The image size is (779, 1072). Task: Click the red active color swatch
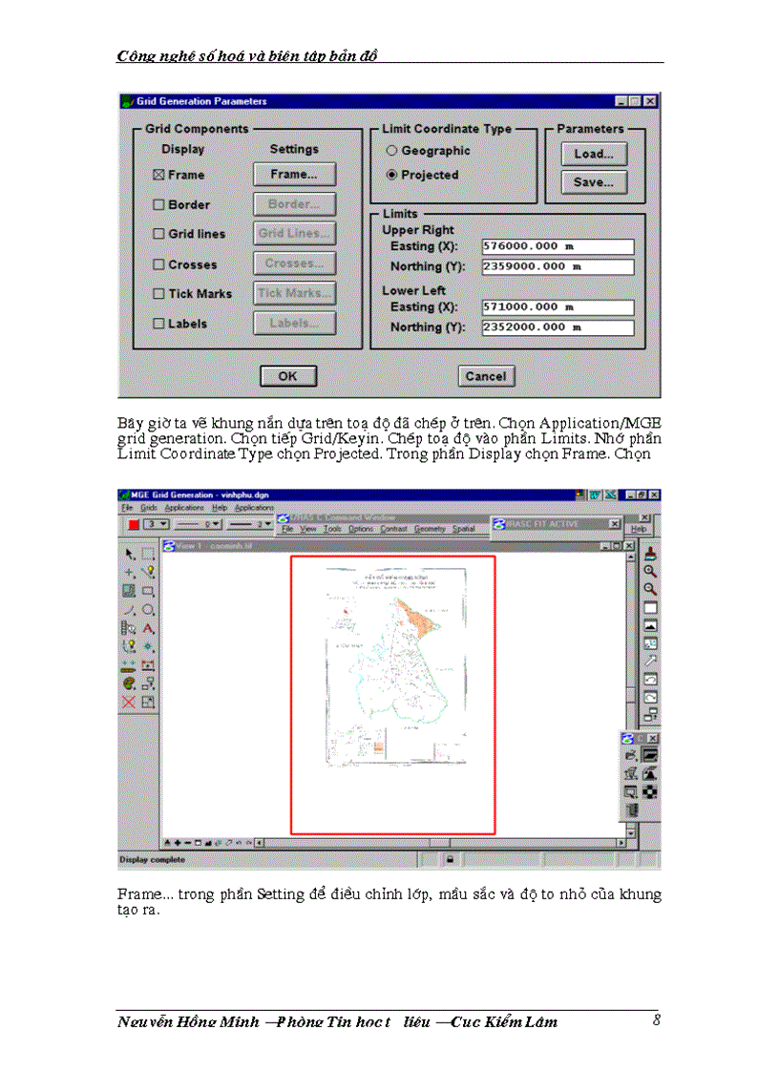(x=134, y=523)
